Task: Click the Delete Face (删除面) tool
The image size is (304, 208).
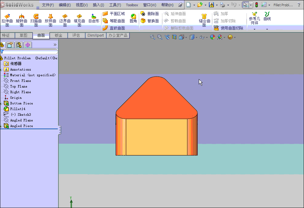Action: [150, 13]
